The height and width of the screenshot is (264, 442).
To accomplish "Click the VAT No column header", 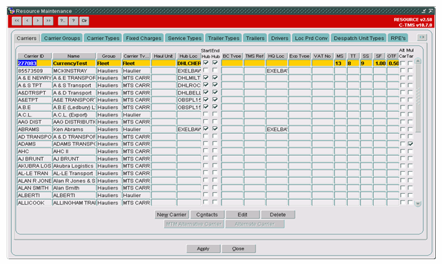I will [322, 57].
